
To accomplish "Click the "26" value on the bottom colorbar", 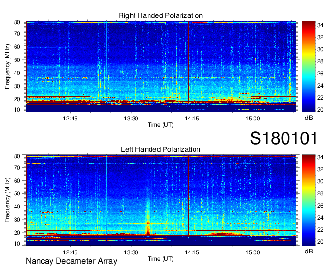I will pos(320,206).
